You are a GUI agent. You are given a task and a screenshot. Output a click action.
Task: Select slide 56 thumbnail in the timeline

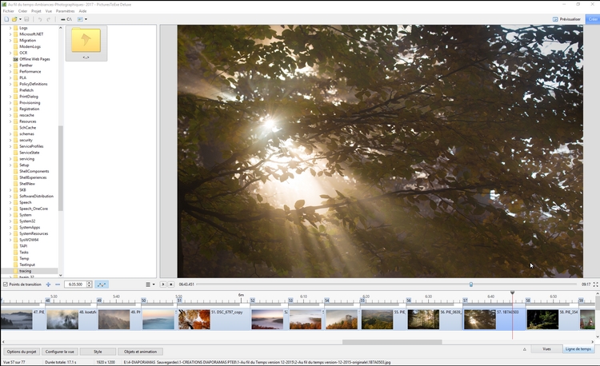coord(423,320)
